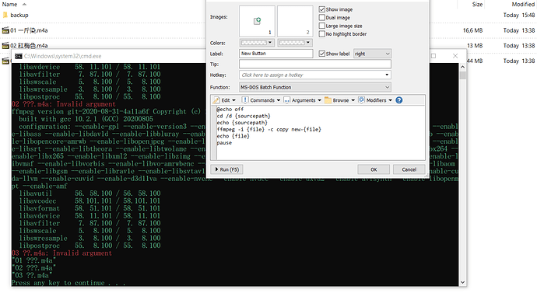Sort file list by Name column

(9, 4)
